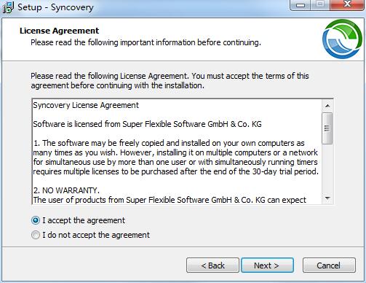Screen dimensions: 366x283
Task: Click license scrollbar up arrow
Action: coord(327,106)
